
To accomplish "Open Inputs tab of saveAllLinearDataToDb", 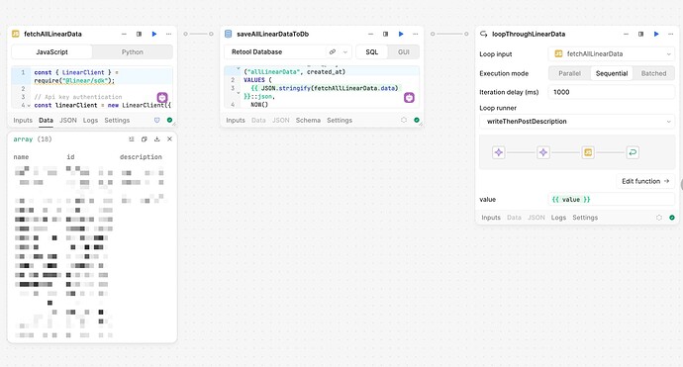I will coord(236,120).
